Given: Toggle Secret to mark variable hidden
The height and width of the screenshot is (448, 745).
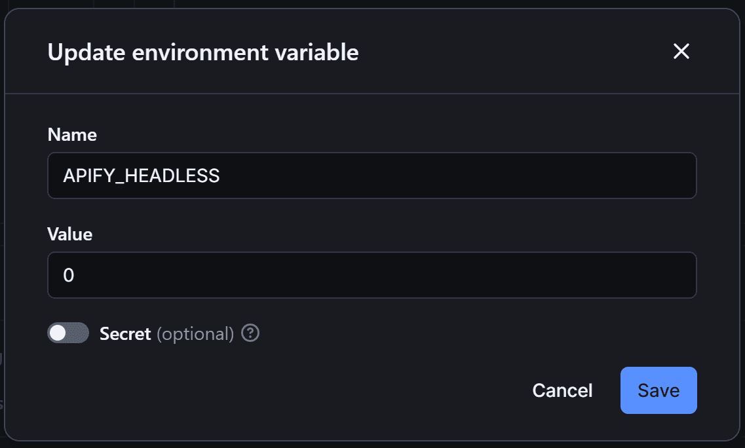Looking at the screenshot, I should click(x=68, y=333).
